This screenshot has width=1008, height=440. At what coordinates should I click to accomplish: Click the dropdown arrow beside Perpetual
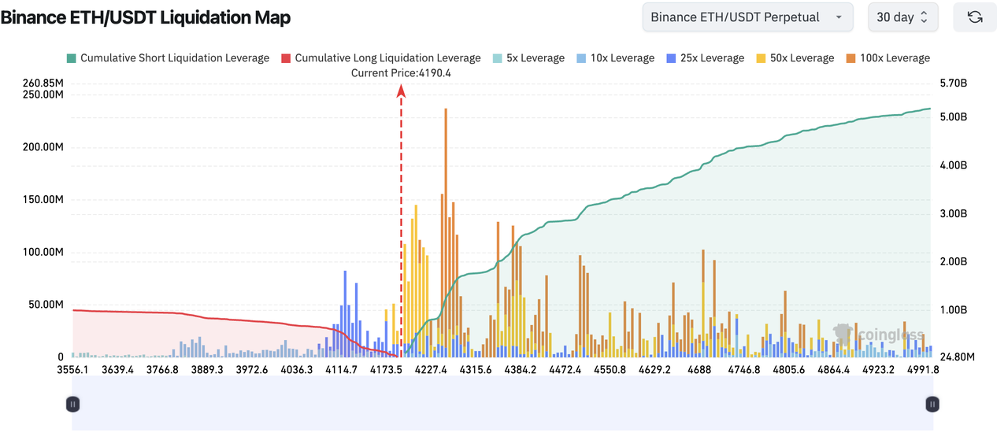coord(839,17)
